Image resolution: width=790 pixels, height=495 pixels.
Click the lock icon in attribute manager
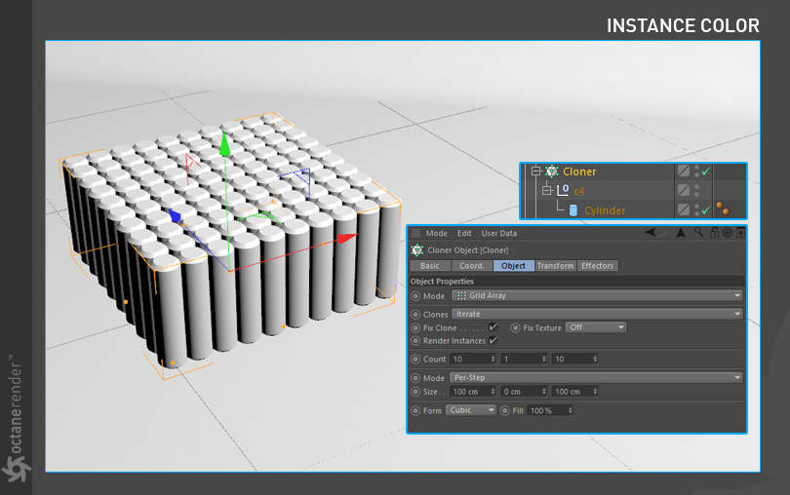tap(714, 233)
